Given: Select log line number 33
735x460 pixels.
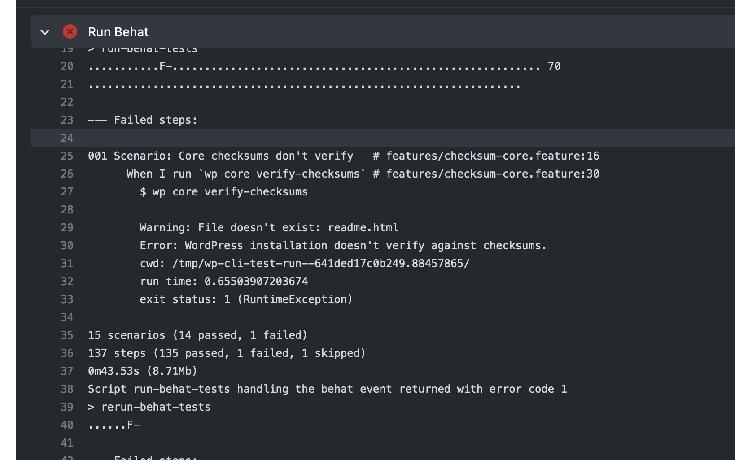Looking at the screenshot, I should tap(67, 299).
